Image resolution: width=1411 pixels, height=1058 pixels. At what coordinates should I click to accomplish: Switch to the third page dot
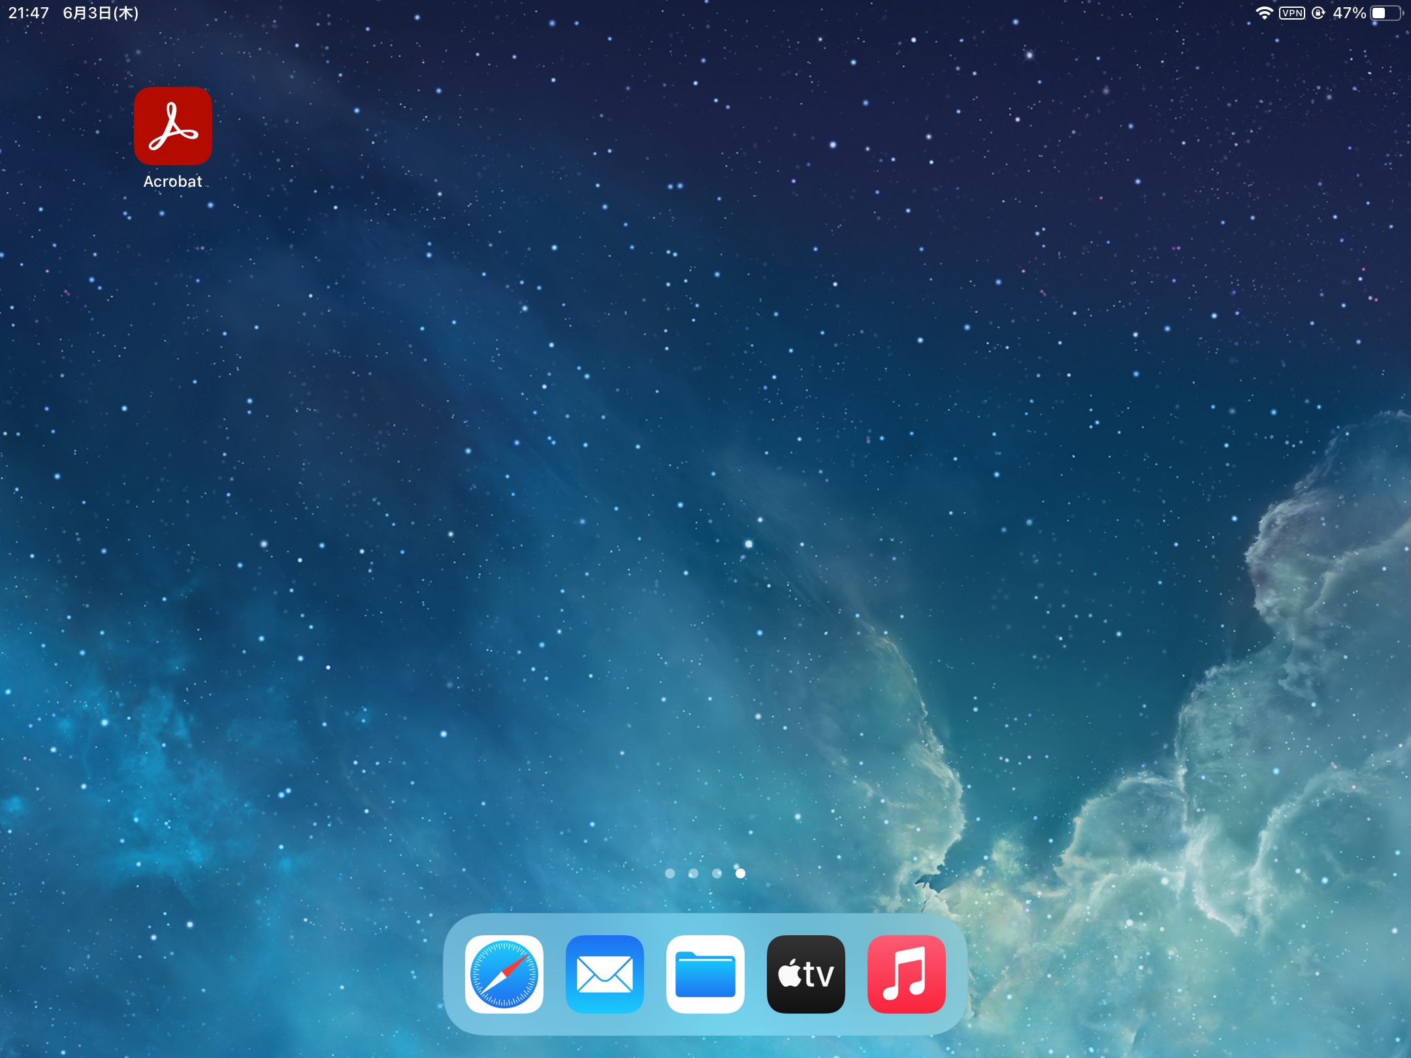coord(717,873)
